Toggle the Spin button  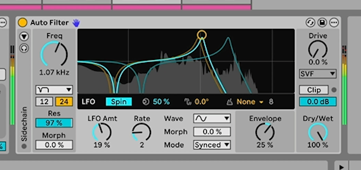[119, 102]
